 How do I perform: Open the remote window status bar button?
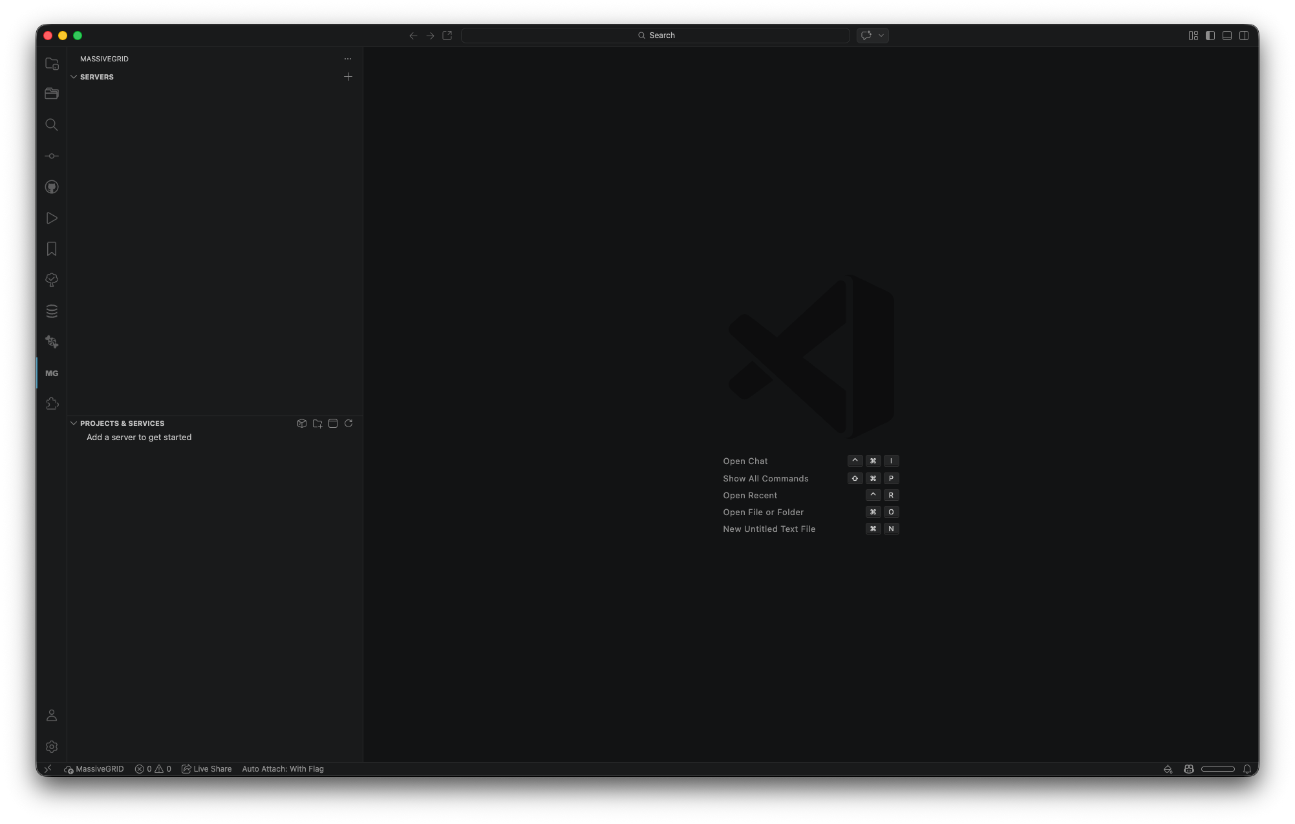coord(48,769)
